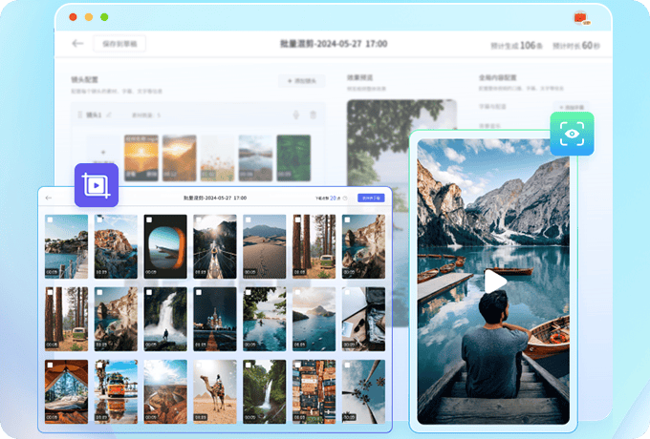The width and height of the screenshot is (650, 439).
Task: Click the palm trees video thumbnail
Action: coord(364,390)
